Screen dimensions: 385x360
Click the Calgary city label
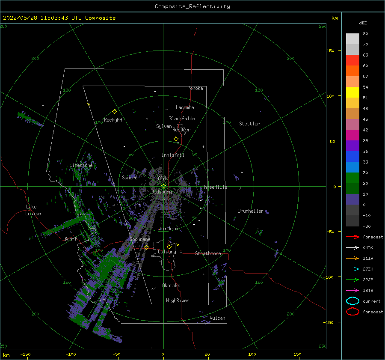point(167,252)
